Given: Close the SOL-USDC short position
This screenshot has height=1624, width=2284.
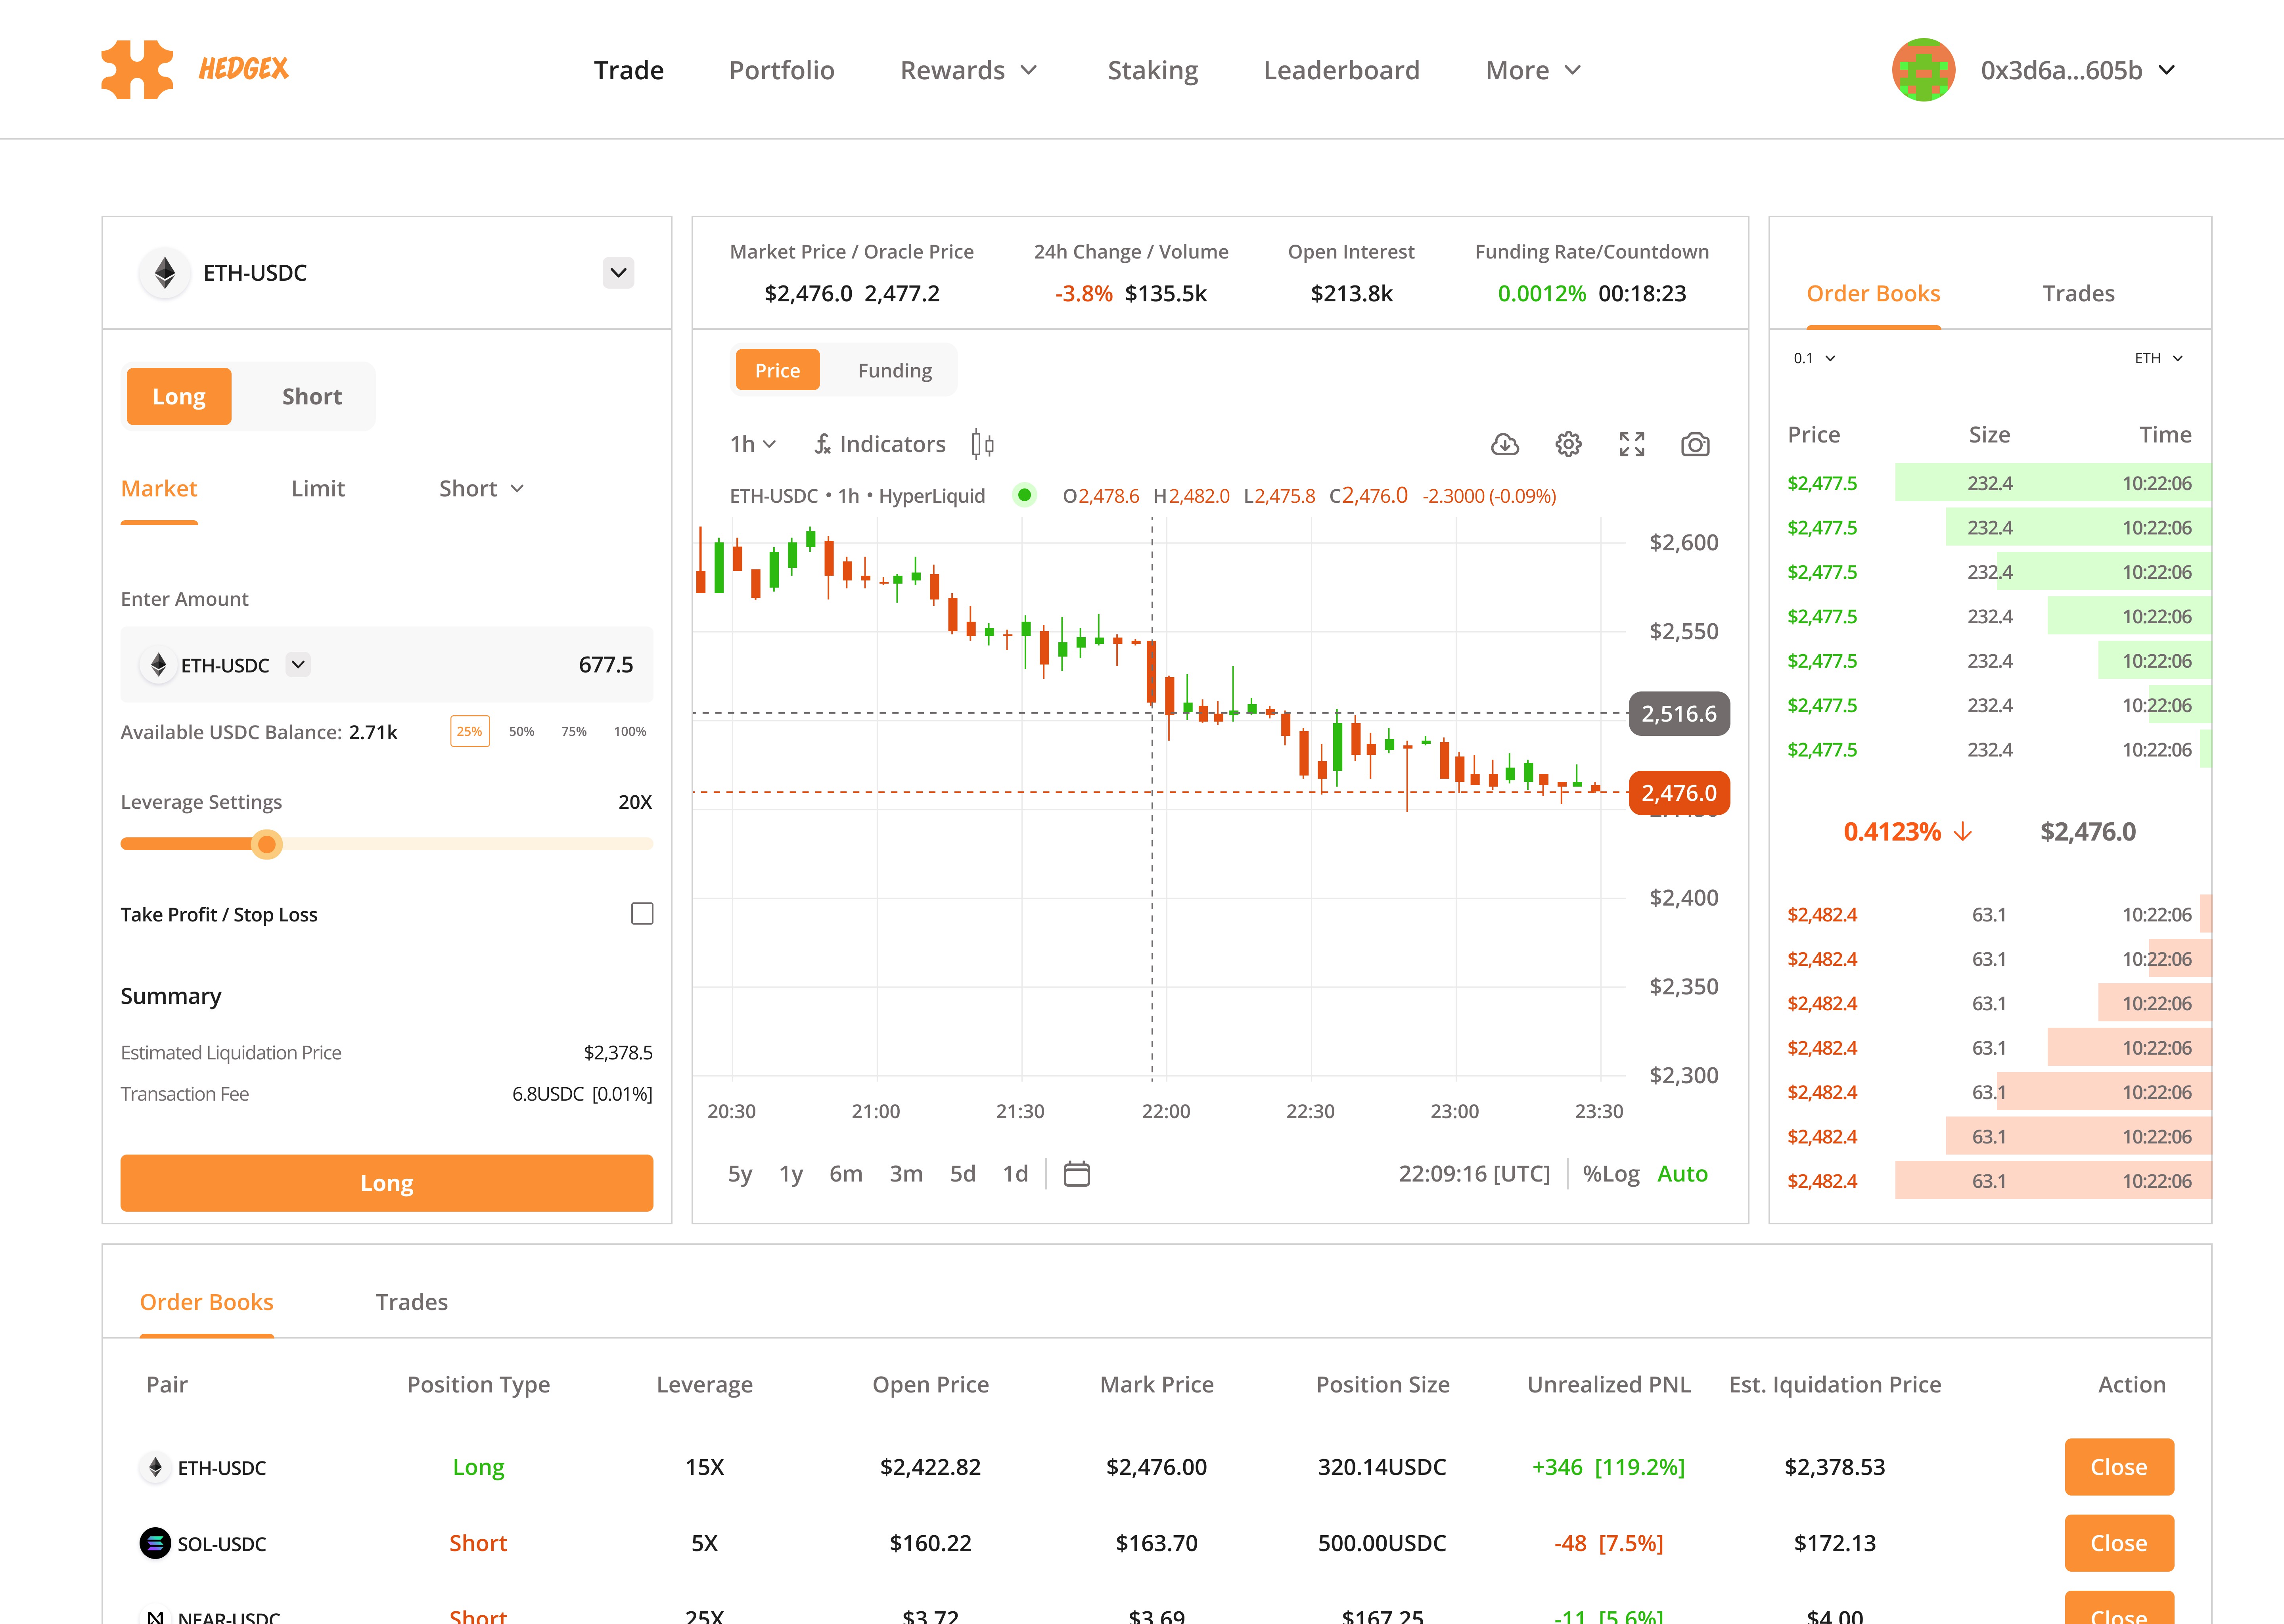Looking at the screenshot, I should click(x=2119, y=1543).
